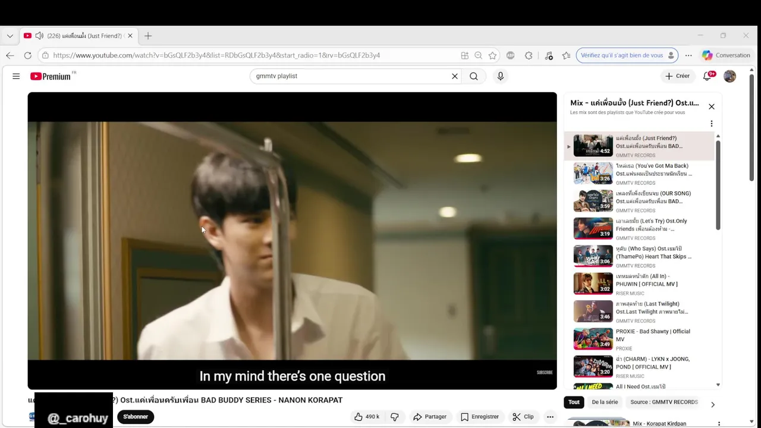Click the browser address bar URL

point(216,55)
